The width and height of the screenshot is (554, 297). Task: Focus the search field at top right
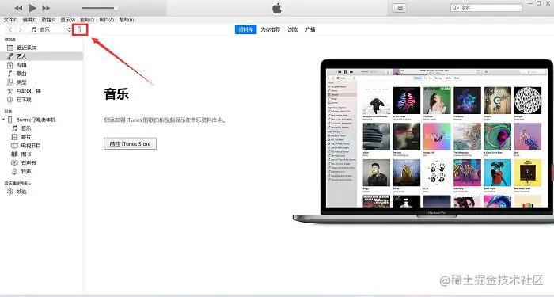point(486,7)
